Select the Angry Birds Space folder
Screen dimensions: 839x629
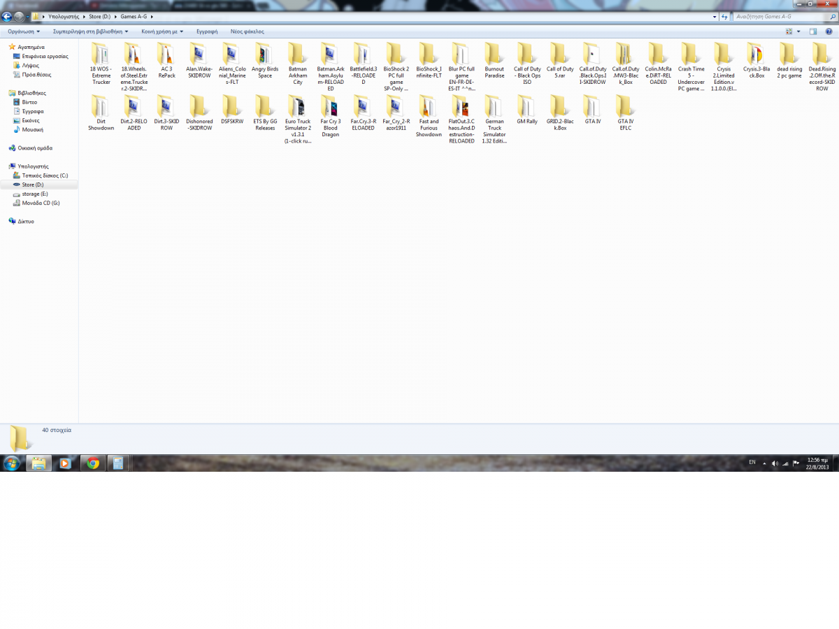click(265, 60)
